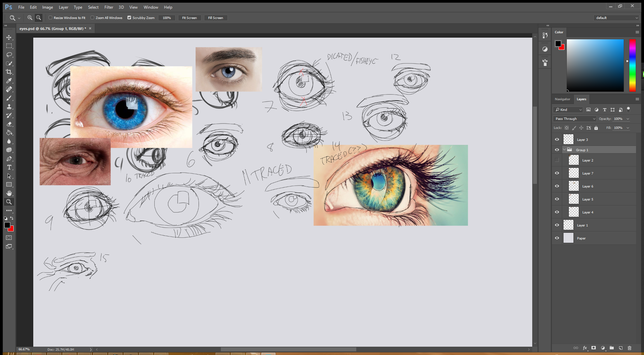The height and width of the screenshot is (355, 644).
Task: Click Zoom In magnifier in options bar
Action: pos(30,18)
